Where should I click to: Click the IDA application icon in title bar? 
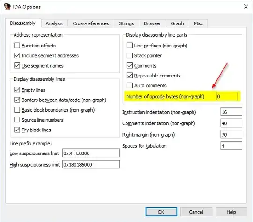(x=7, y=7)
